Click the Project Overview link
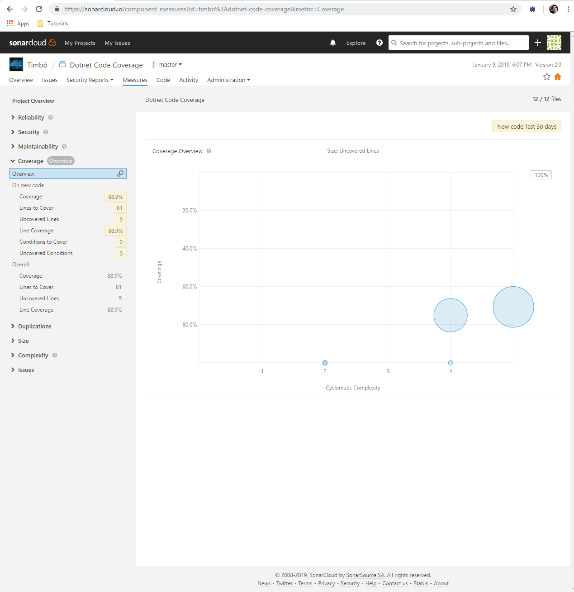The image size is (574, 592). [x=33, y=101]
